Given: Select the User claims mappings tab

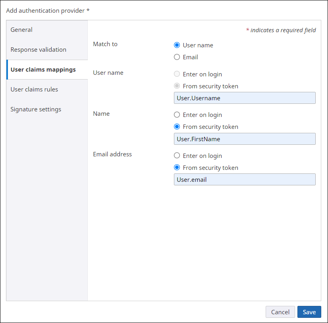Looking at the screenshot, I should tap(43, 69).
